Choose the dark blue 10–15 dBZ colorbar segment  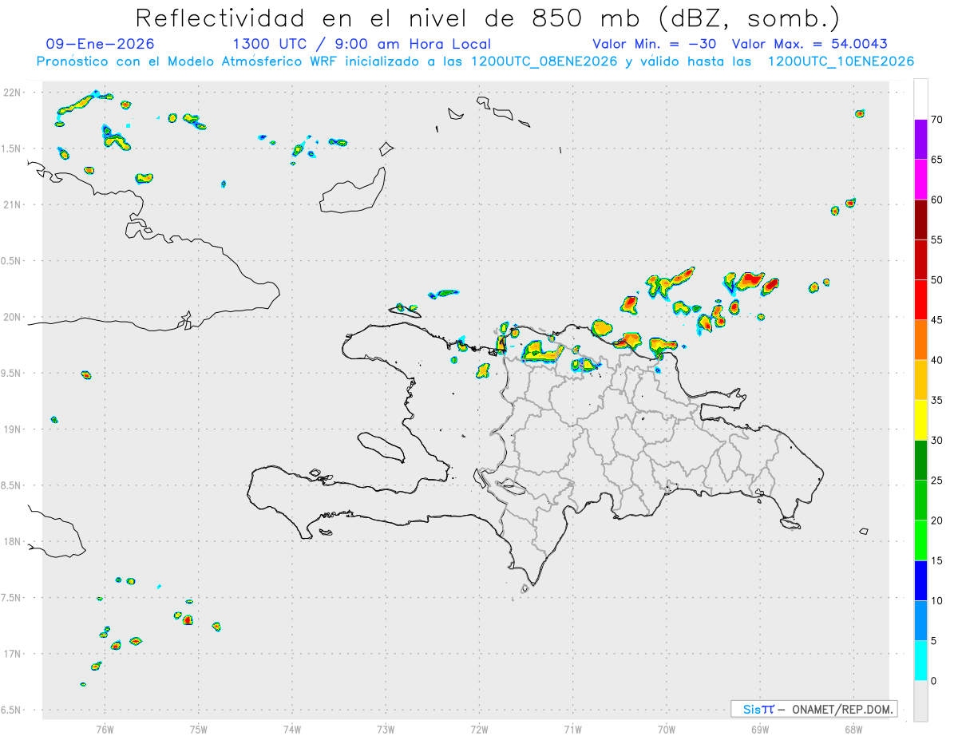[x=920, y=580]
